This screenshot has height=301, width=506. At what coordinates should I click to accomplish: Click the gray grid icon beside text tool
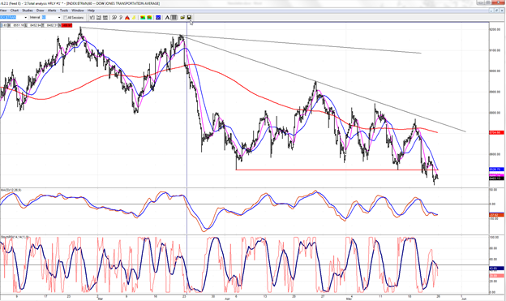pyautogui.click(x=174, y=17)
